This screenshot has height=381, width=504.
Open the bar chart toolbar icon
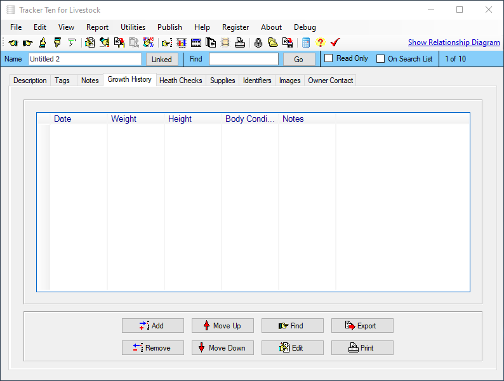pyautogui.click(x=182, y=42)
